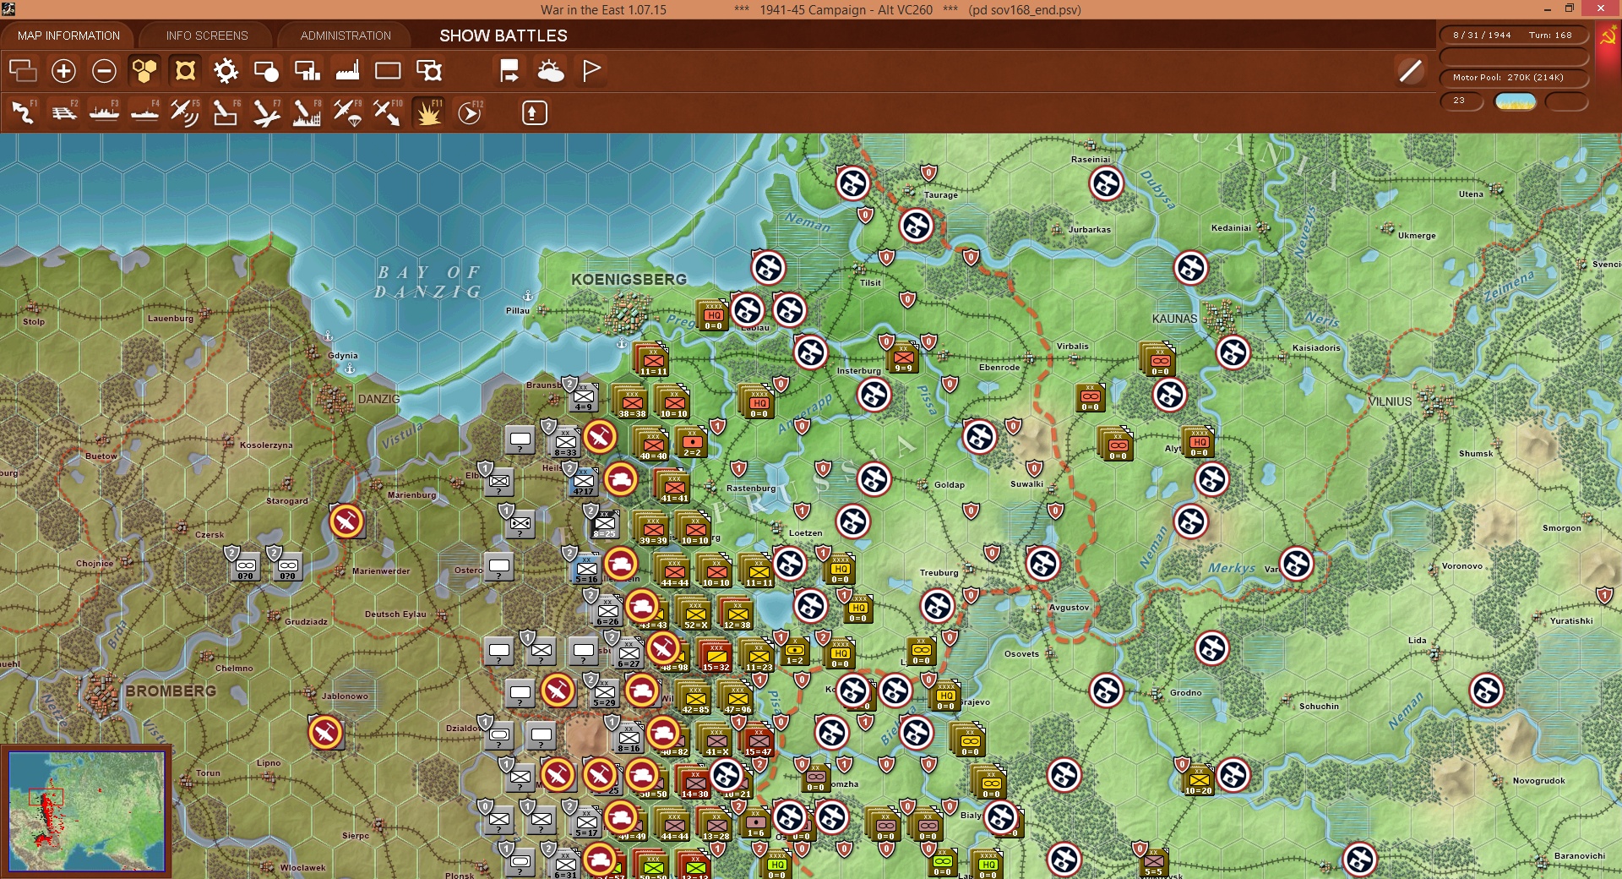The image size is (1622, 879).
Task: Open the Info Screens tab
Action: [x=207, y=35]
